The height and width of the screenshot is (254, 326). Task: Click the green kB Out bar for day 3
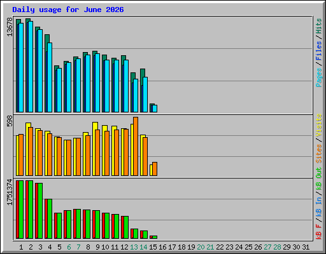pos(40,211)
